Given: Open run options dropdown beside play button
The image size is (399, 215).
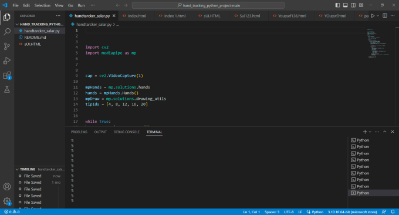Looking at the screenshot, I should pos(378,16).
